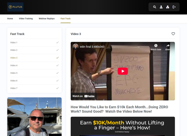
Task: Switch to the Video Training tab
Action: pos(26,19)
